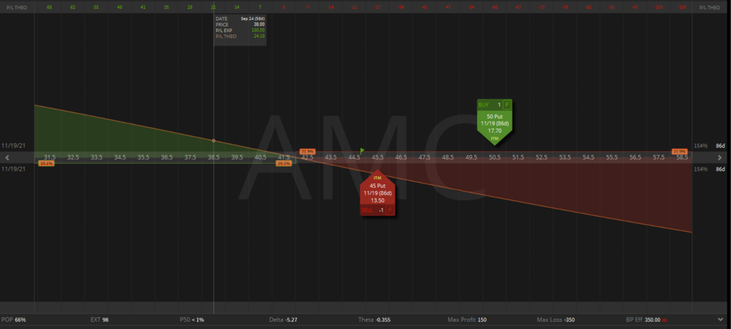The height and width of the screenshot is (329, 731).
Task: Click the BUY quantity 1 on long put
Action: pos(497,105)
